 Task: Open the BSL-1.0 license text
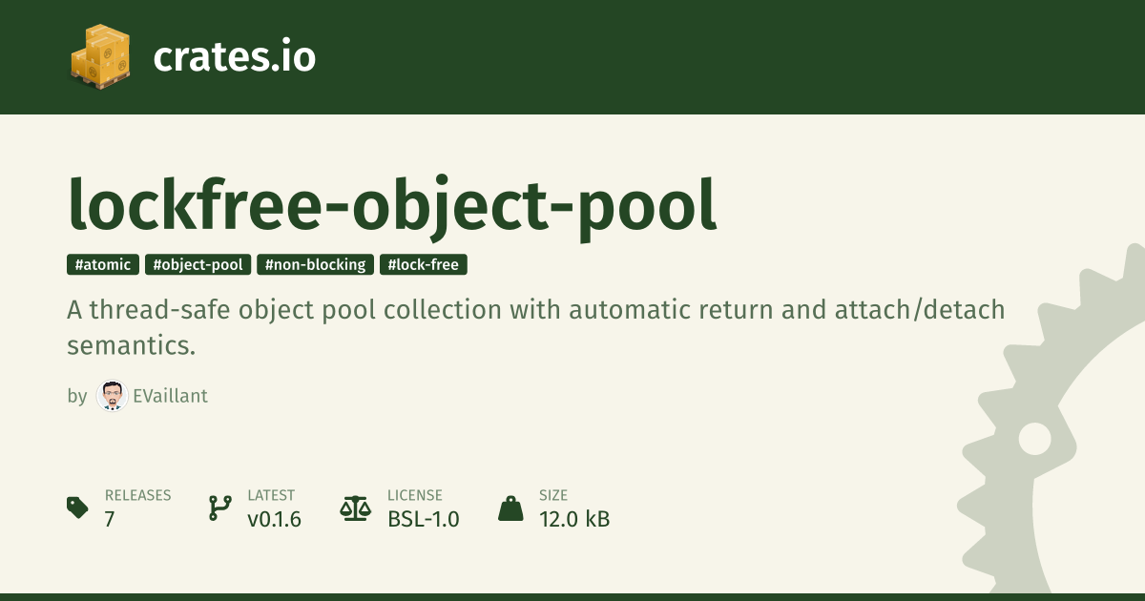[x=423, y=520]
